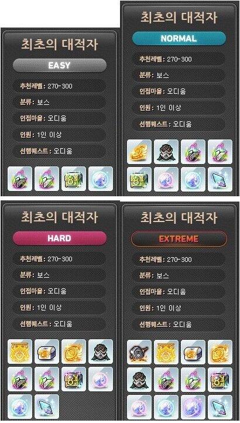Click the blue crystal orb in EASY rewards
The image size is (240, 423).
click(x=101, y=179)
